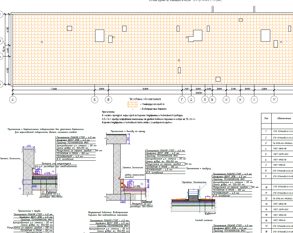The image size is (293, 233).
Task: Select the 400 wall width dimension
Action: 29,145
